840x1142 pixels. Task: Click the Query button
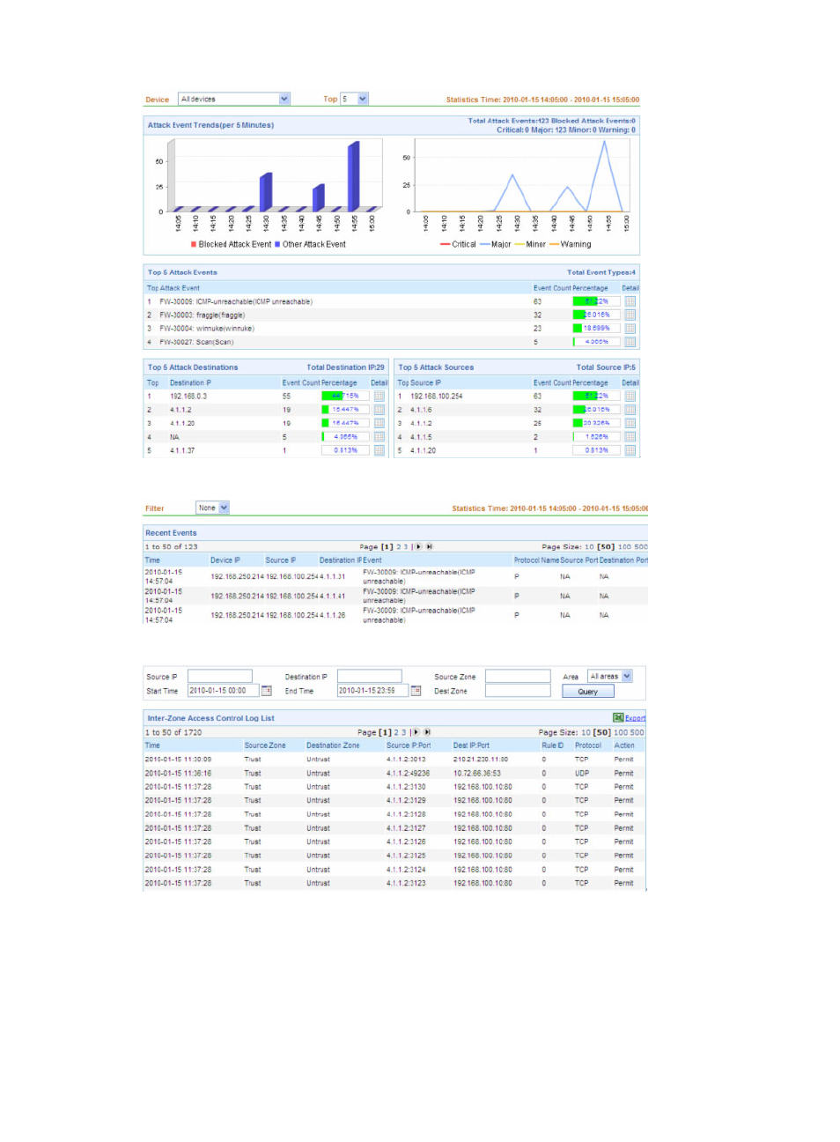(587, 692)
